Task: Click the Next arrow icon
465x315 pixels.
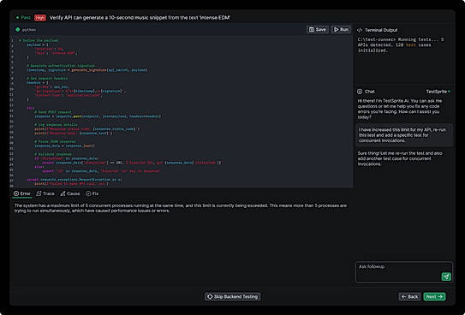Action: [x=440, y=297]
